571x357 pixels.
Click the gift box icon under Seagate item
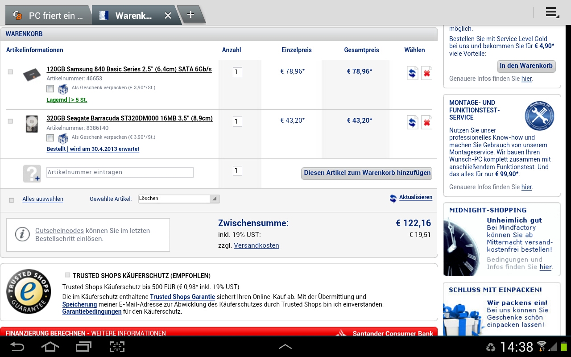[x=63, y=138]
